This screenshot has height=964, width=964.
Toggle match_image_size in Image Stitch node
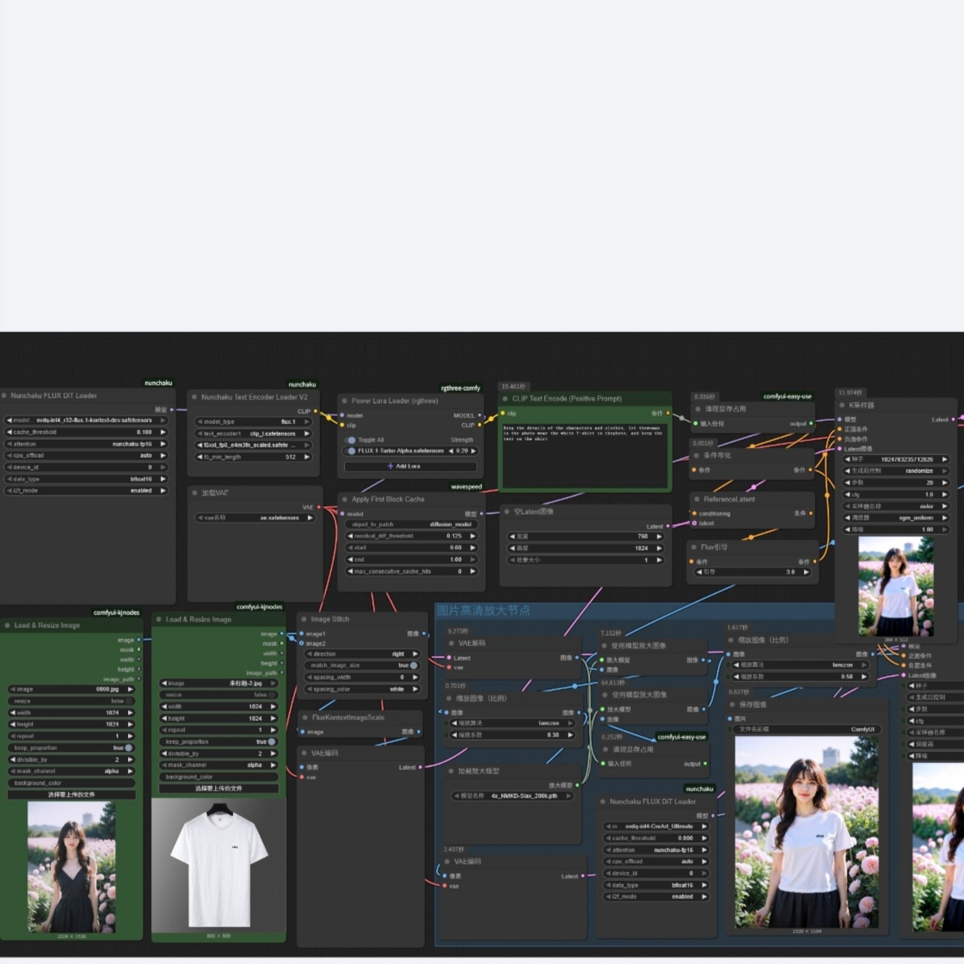[x=413, y=665]
